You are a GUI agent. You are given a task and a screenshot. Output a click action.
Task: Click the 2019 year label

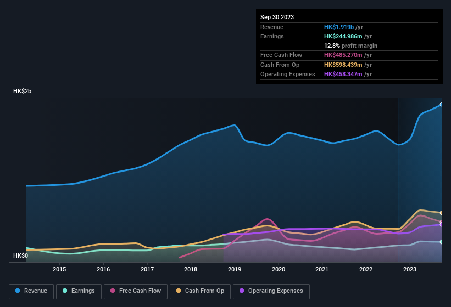(235, 269)
